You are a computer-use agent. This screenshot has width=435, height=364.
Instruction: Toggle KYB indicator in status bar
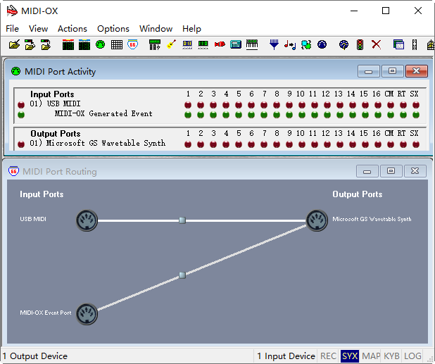391,356
